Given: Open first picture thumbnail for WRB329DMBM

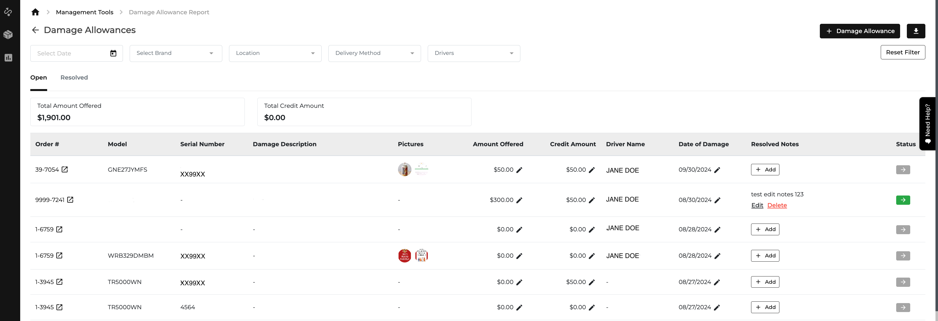Looking at the screenshot, I should pyautogui.click(x=404, y=255).
